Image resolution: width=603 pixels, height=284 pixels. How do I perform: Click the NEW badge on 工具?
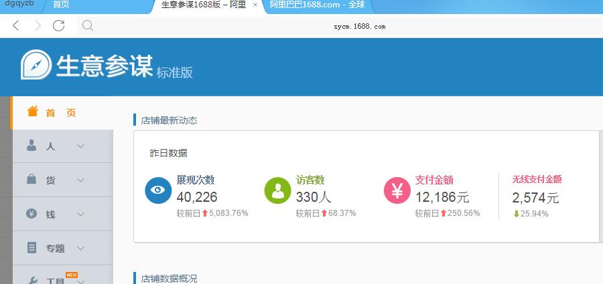pyautogui.click(x=72, y=275)
